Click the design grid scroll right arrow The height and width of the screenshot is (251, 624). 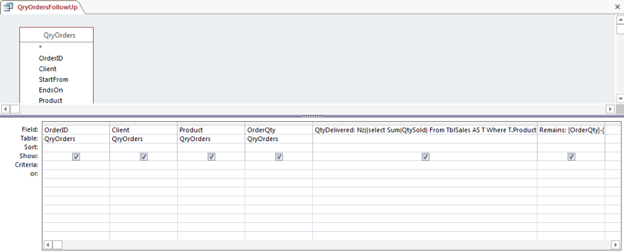pos(610,244)
